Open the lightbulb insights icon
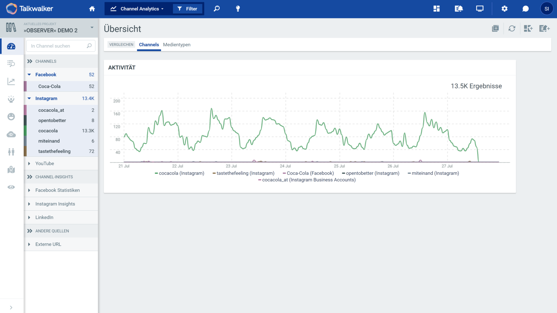 pyautogui.click(x=238, y=9)
